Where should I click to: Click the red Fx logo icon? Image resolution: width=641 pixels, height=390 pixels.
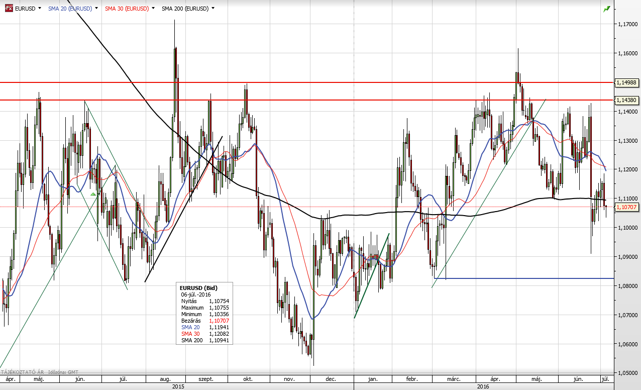coord(9,9)
